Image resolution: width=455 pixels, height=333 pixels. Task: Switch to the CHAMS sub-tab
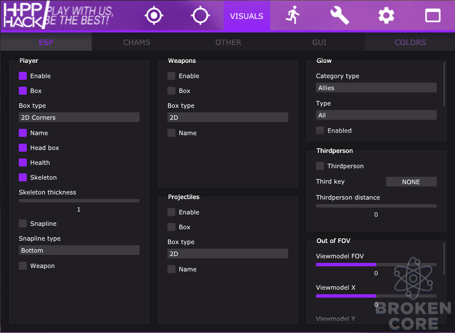pos(137,42)
